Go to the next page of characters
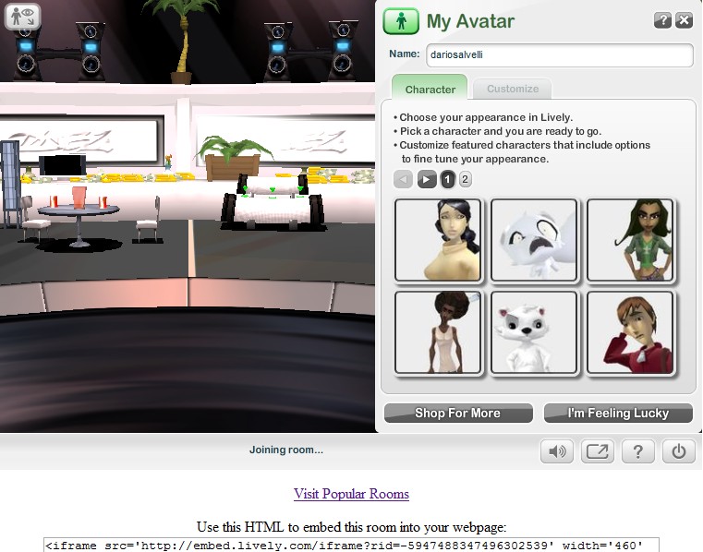This screenshot has width=703, height=552. click(426, 179)
